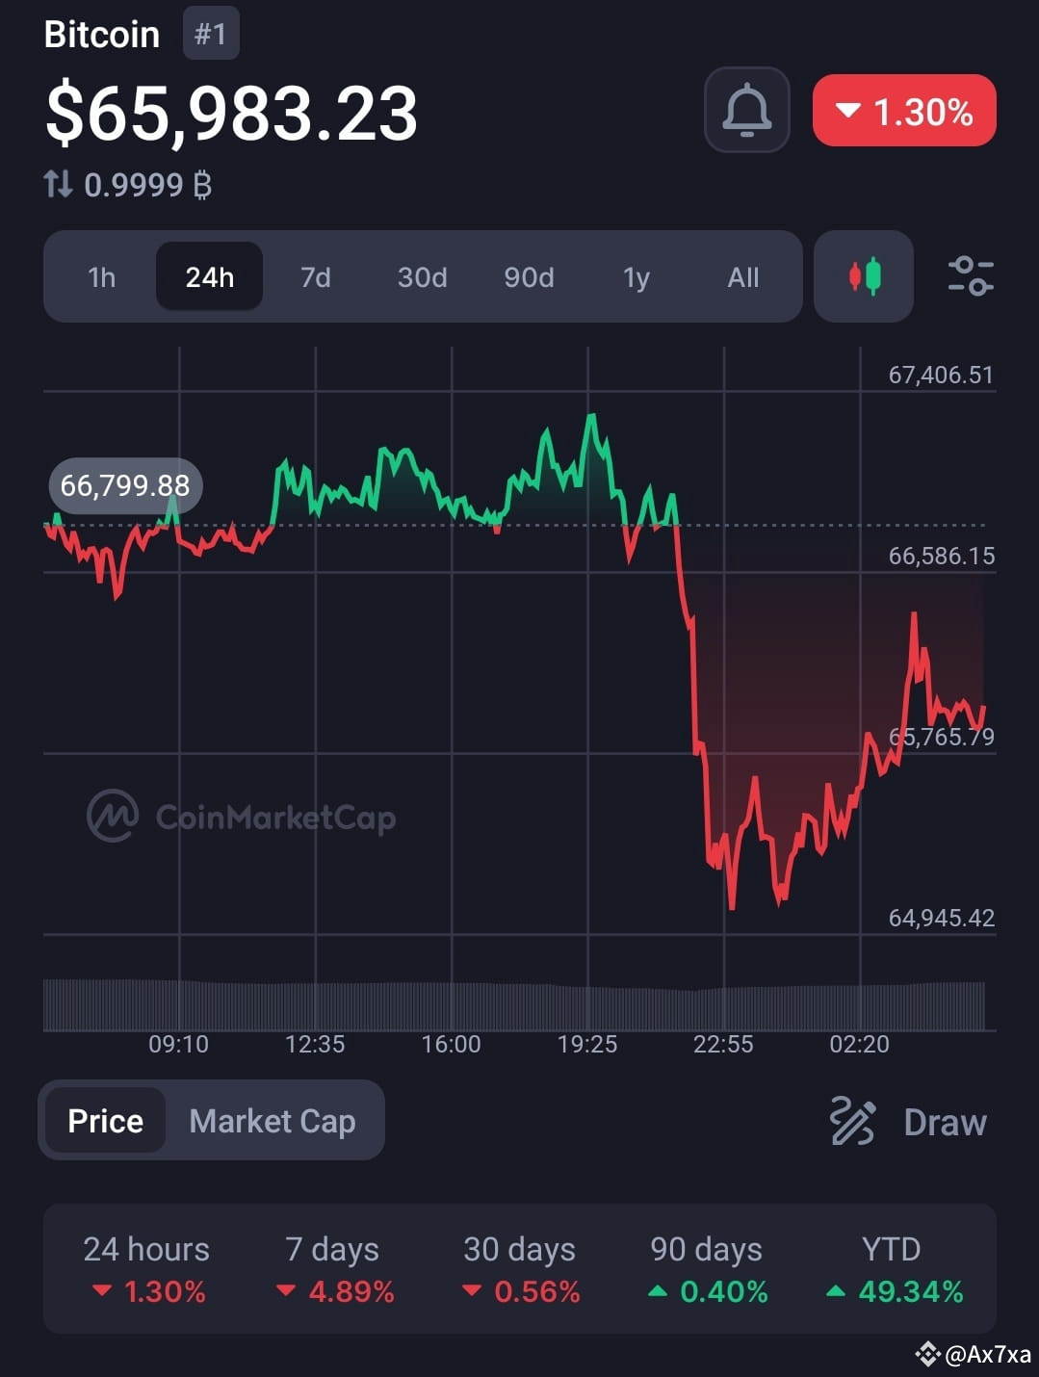Select the Draw tool for chart annotation
Image resolution: width=1039 pixels, height=1377 pixels.
click(x=906, y=1121)
